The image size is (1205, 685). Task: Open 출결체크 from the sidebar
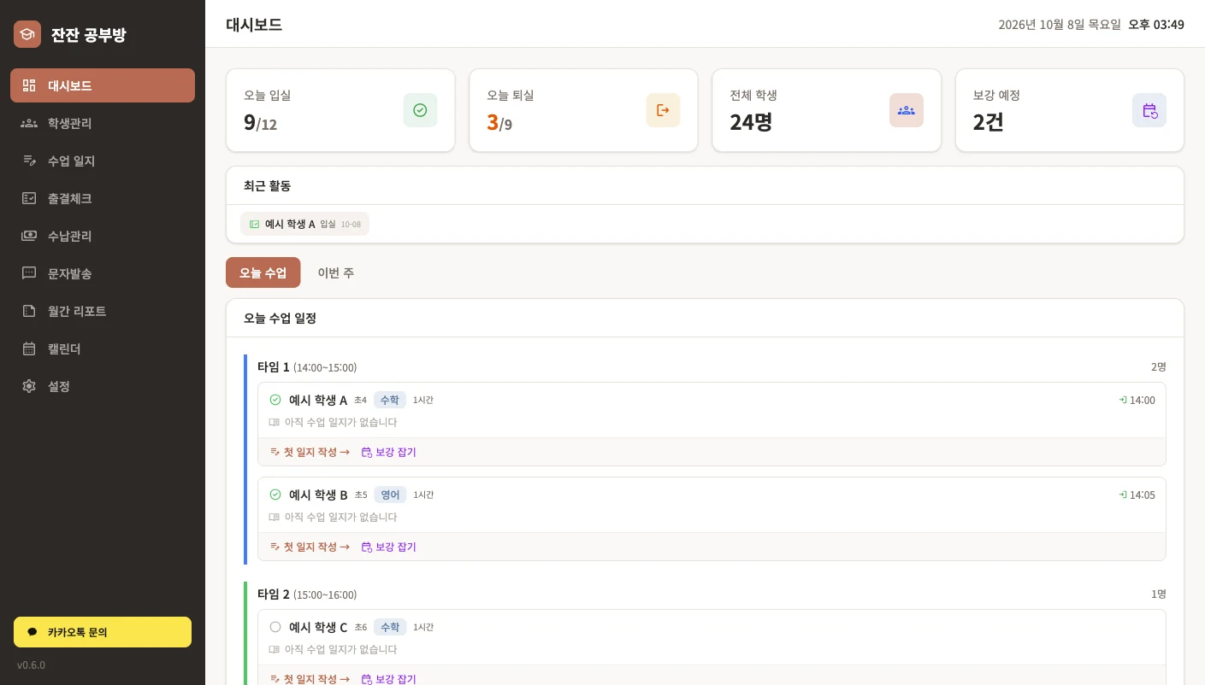tap(103, 198)
